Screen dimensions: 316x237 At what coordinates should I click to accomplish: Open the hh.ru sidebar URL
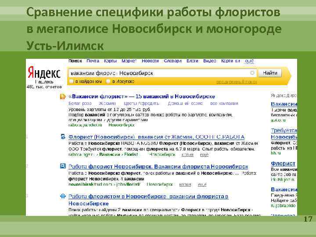click(276, 153)
